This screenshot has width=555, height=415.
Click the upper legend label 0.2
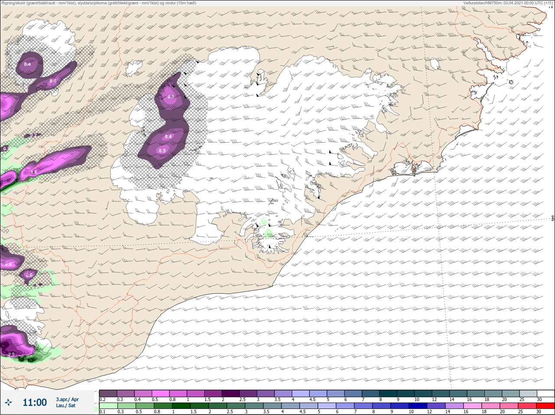[102, 399]
